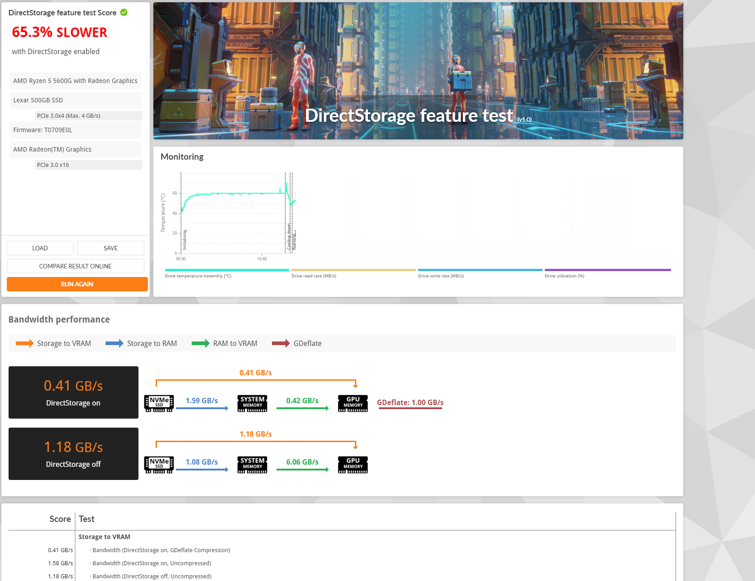This screenshot has height=581, width=755.
Task: Toggle Drive write rate chart series
Action: (x=480, y=273)
